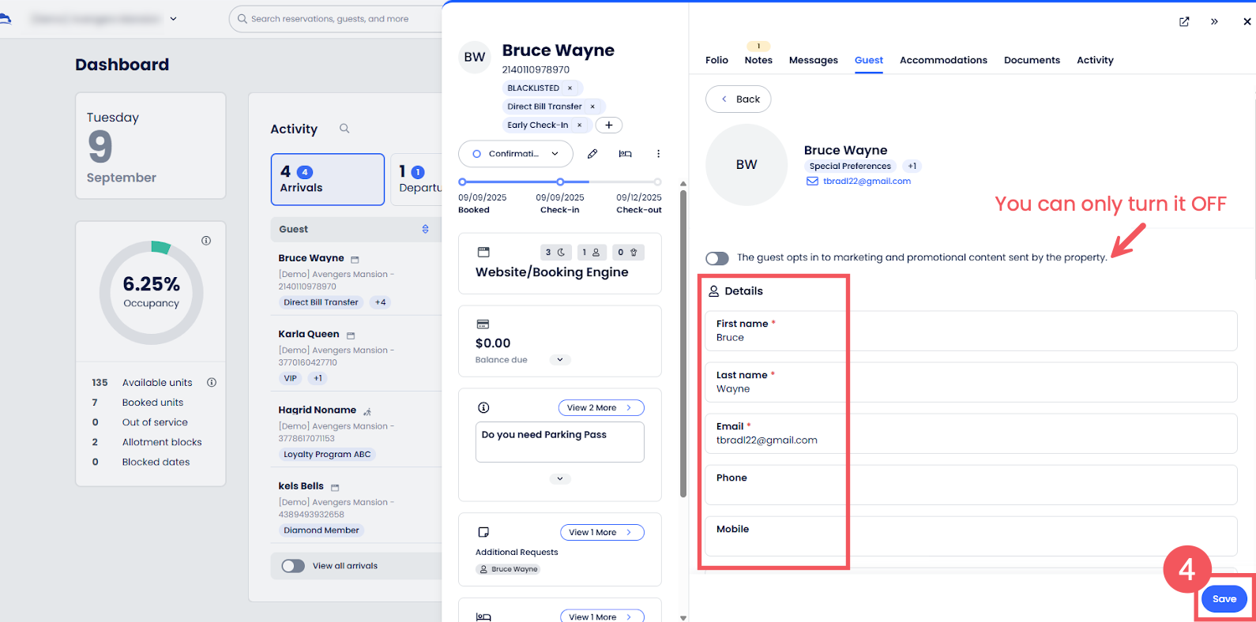Image resolution: width=1256 pixels, height=622 pixels.
Task: Click the check-in point on stay timeline
Action: [x=560, y=182]
